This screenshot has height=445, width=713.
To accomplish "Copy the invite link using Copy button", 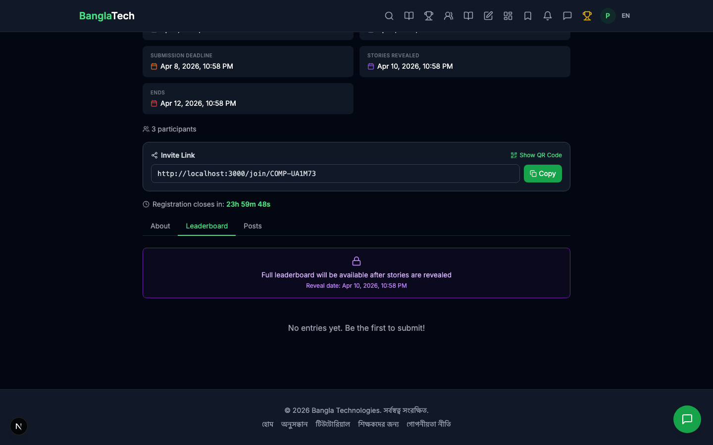I will click(543, 174).
